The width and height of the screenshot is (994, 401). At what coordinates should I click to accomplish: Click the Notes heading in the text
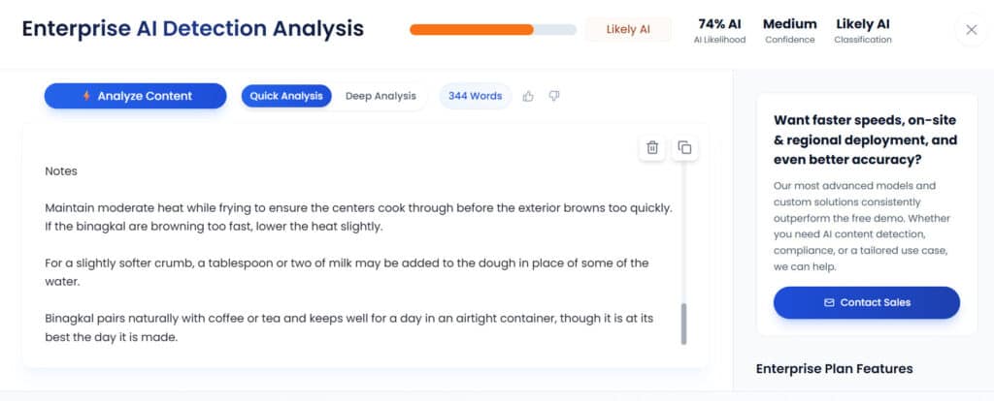[x=61, y=171]
